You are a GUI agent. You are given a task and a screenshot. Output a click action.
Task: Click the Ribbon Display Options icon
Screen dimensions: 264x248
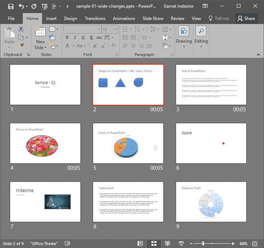tap(205, 6)
